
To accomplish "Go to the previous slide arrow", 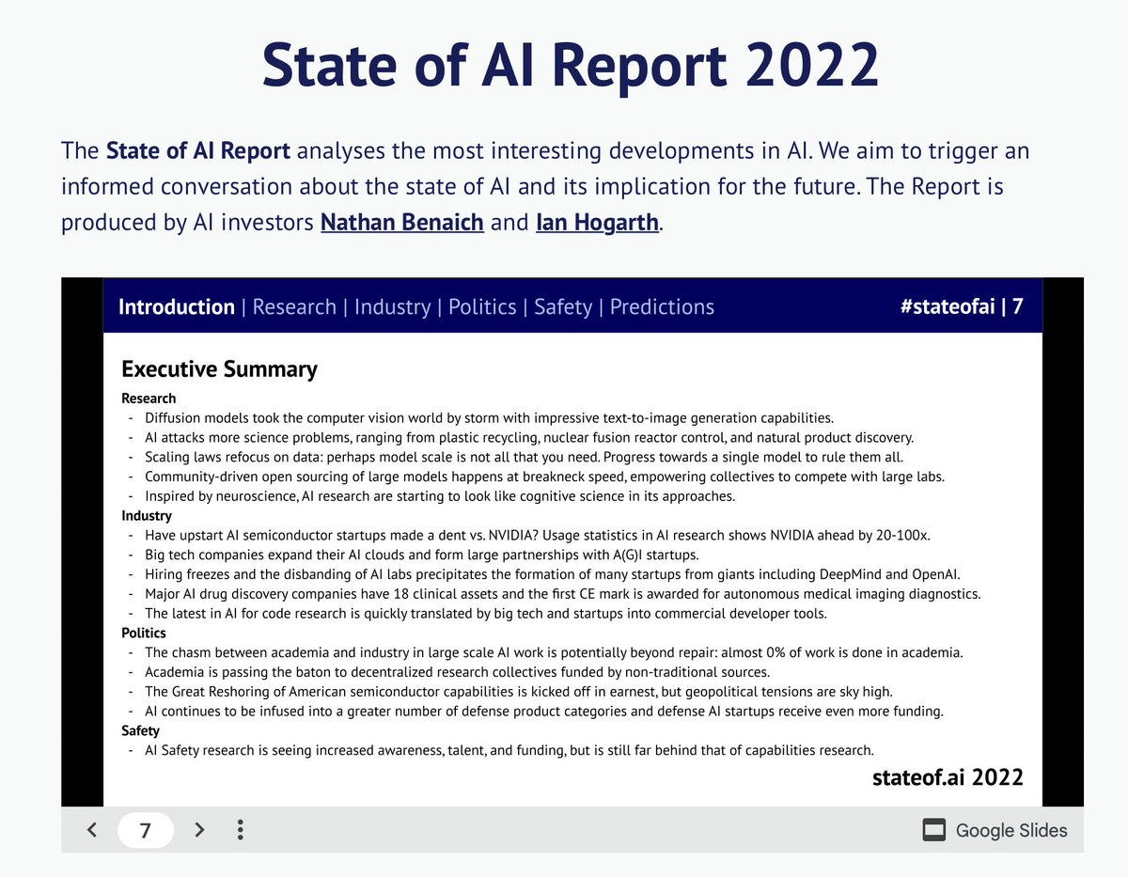I will tap(91, 830).
